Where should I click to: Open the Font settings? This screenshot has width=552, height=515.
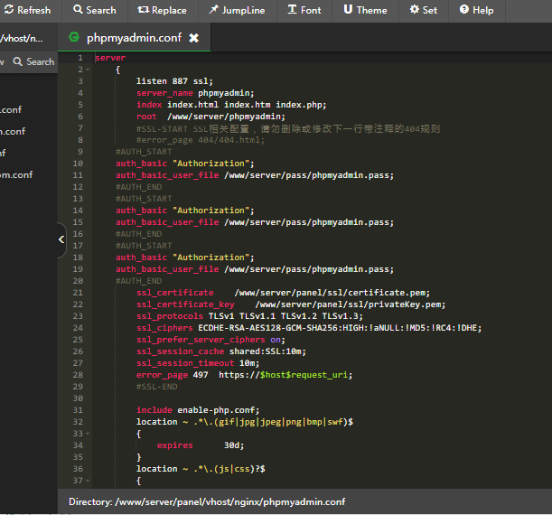tap(304, 10)
